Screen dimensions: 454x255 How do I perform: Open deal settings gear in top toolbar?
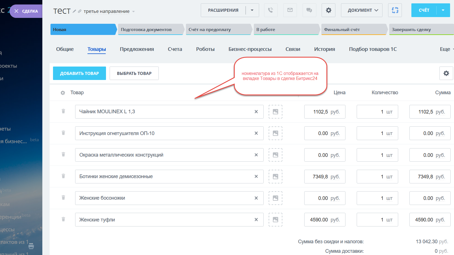tap(328, 10)
